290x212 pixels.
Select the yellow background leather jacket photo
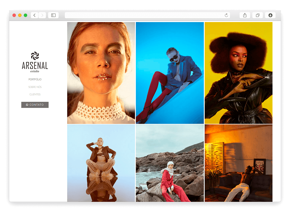(x=238, y=73)
